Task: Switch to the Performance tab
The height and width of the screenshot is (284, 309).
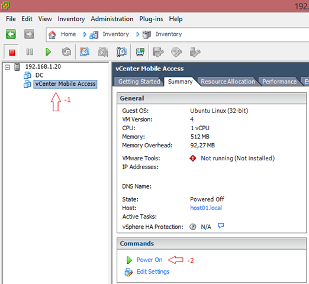Action: pyautogui.click(x=279, y=82)
